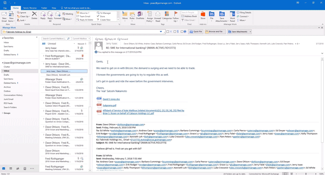Open more navigation options (three dots)
Screen dimensions: 325x175
32,168
